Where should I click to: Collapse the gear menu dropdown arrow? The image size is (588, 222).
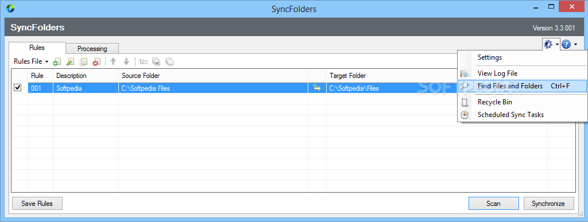tap(557, 45)
